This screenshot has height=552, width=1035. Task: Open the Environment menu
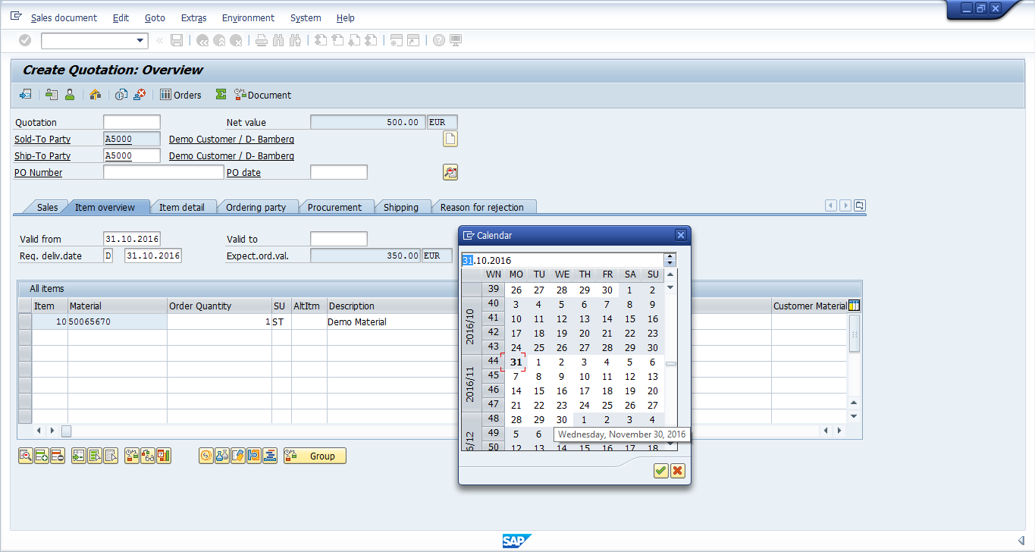tap(248, 17)
